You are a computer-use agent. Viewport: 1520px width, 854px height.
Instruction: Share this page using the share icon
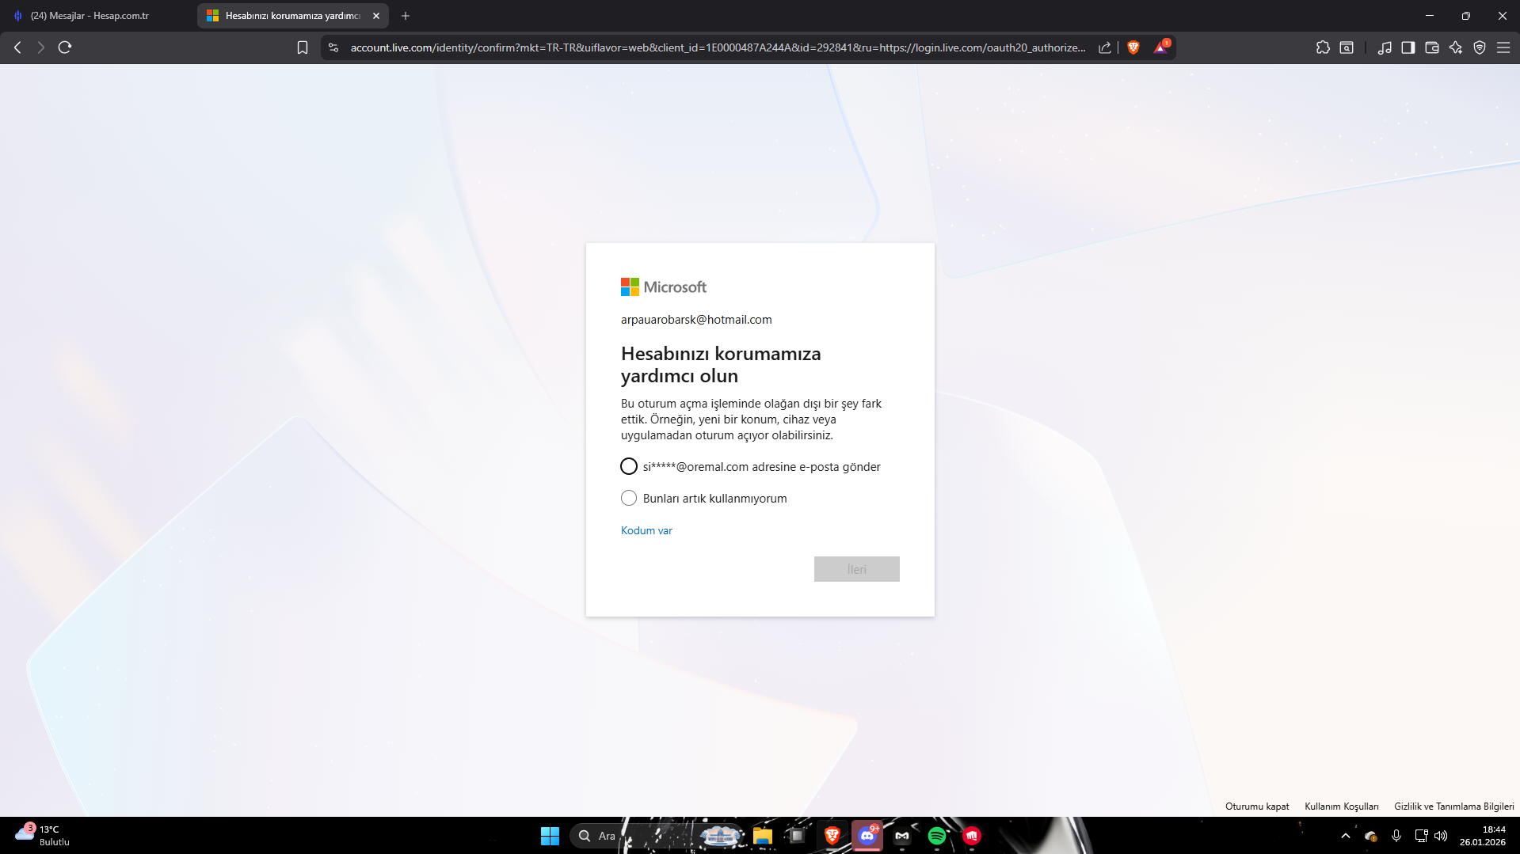pos(1105,47)
